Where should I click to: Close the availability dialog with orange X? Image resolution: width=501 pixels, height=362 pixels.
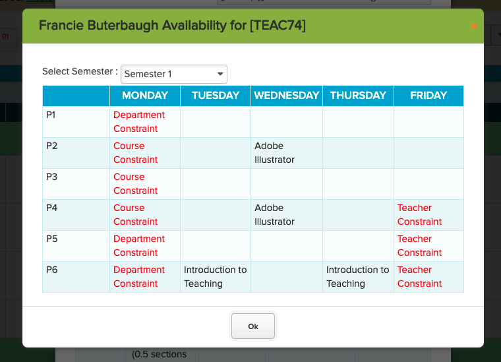(473, 26)
